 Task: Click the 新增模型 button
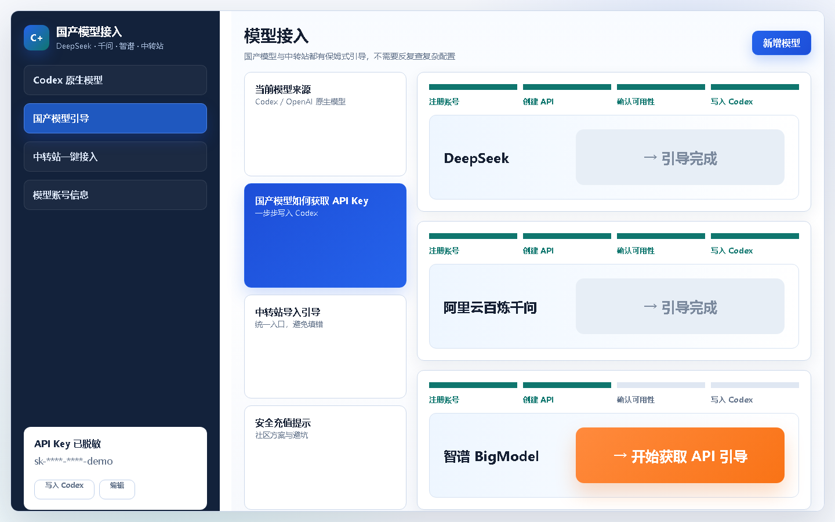781,43
